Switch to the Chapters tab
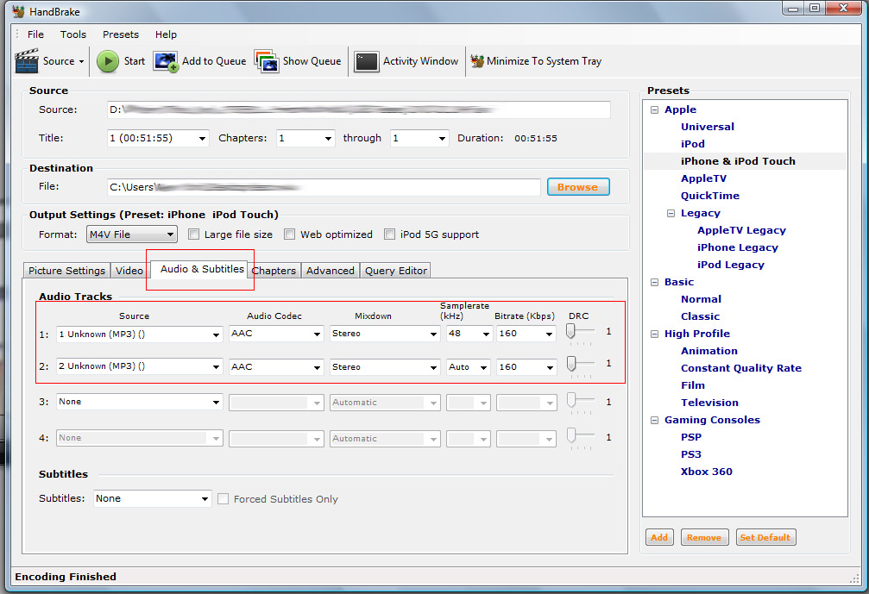The image size is (869, 594). pyautogui.click(x=275, y=271)
